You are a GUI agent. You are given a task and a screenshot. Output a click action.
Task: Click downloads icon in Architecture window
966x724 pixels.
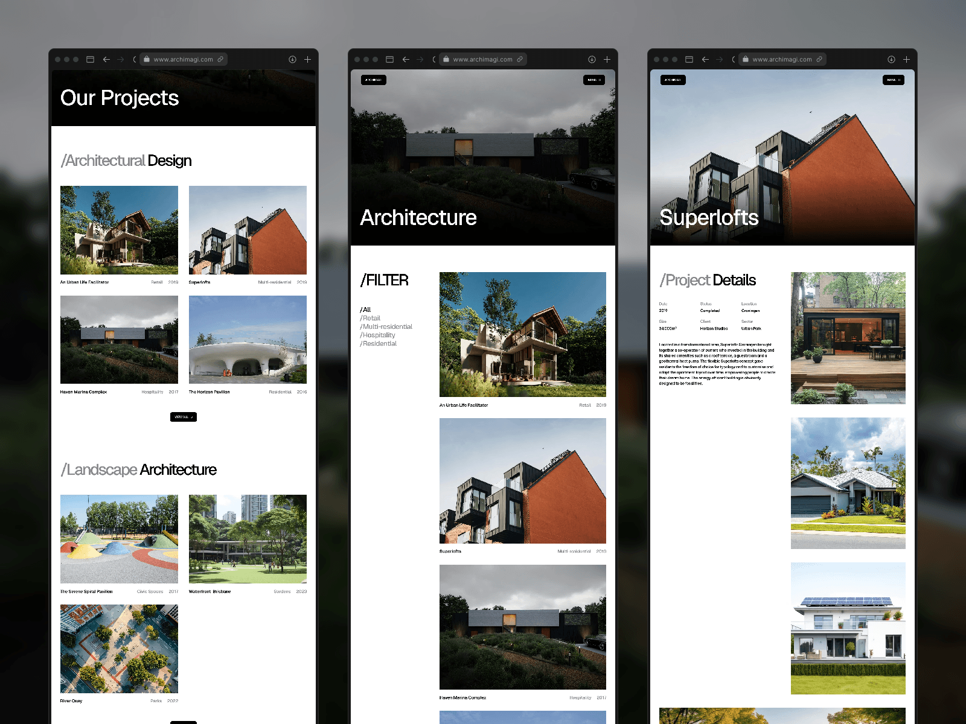[x=592, y=59]
